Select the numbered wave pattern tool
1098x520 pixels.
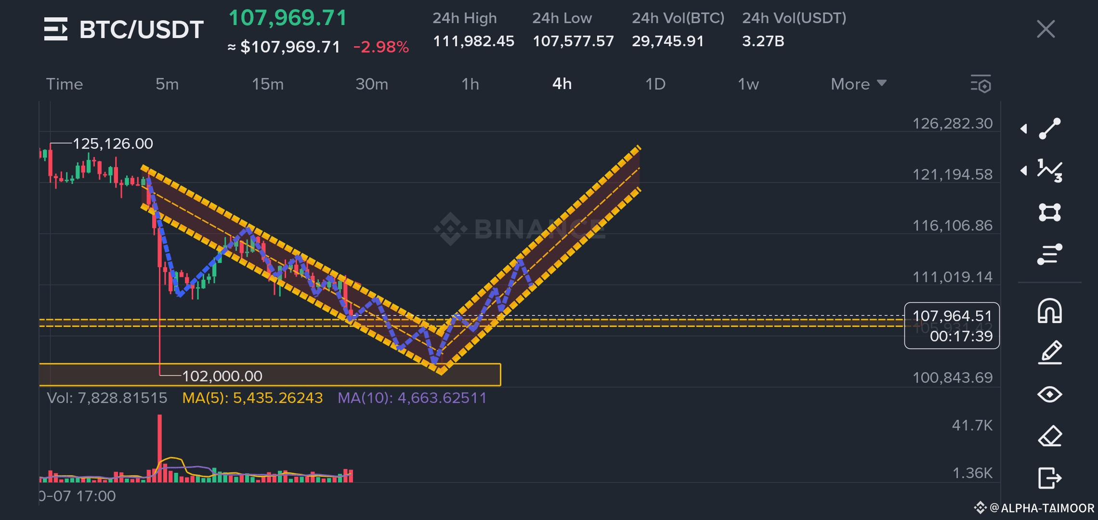click(1050, 170)
